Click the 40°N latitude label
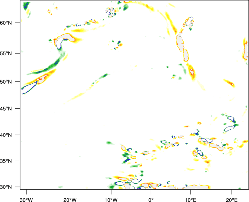 coord(6,135)
